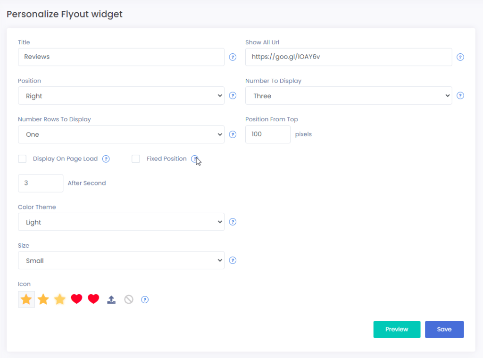Image resolution: width=483 pixels, height=358 pixels.
Task: Select the no-icon (ban circle) option
Action: pyautogui.click(x=129, y=300)
